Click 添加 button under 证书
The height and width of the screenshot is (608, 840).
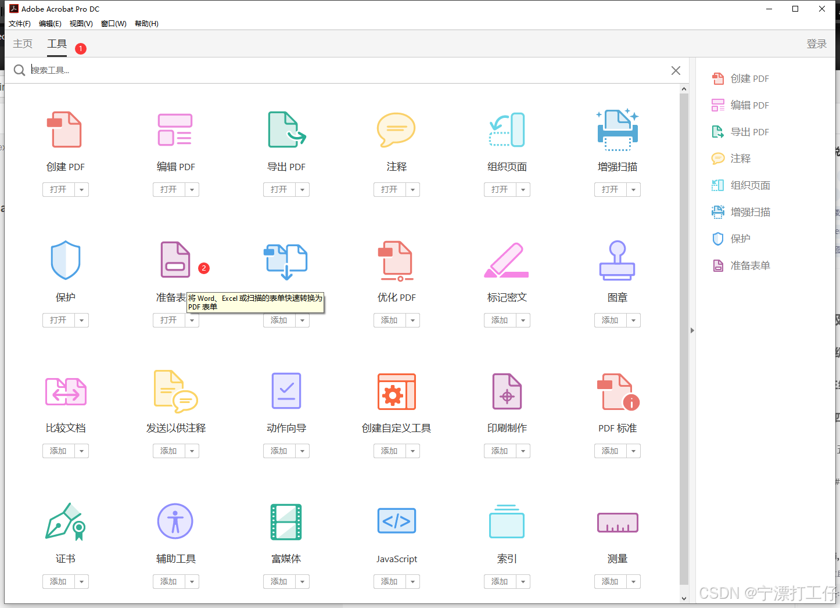[x=59, y=581]
